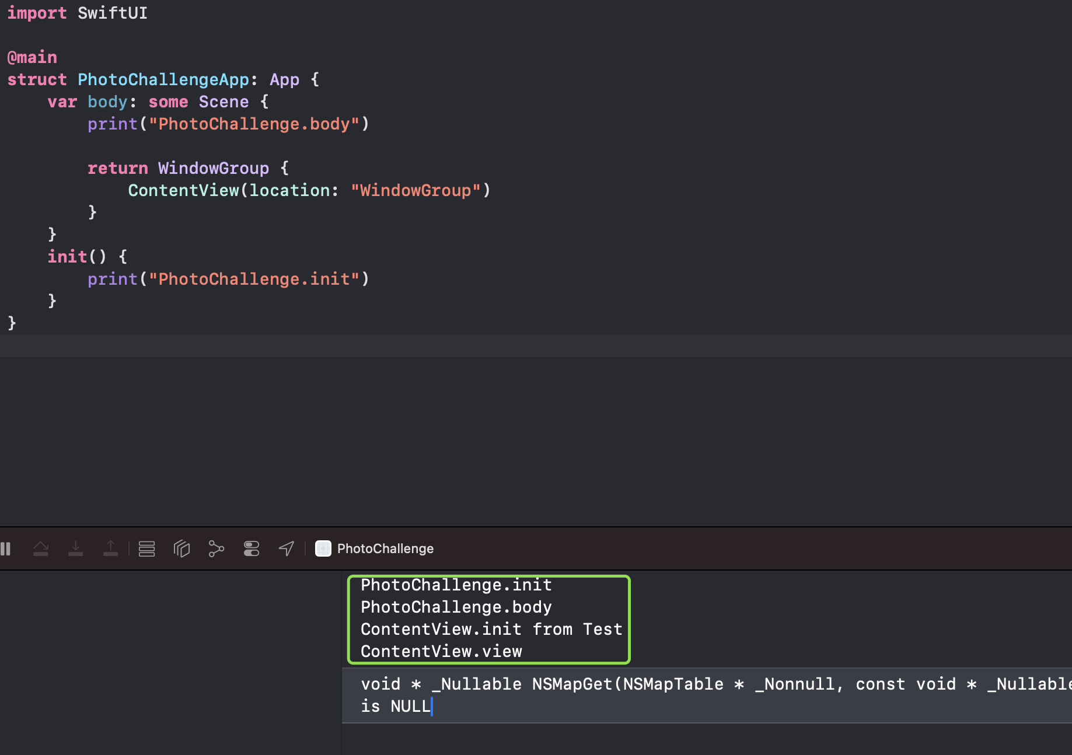Click the Debug View stack frames icon
The image size is (1072, 755).
[x=146, y=548]
